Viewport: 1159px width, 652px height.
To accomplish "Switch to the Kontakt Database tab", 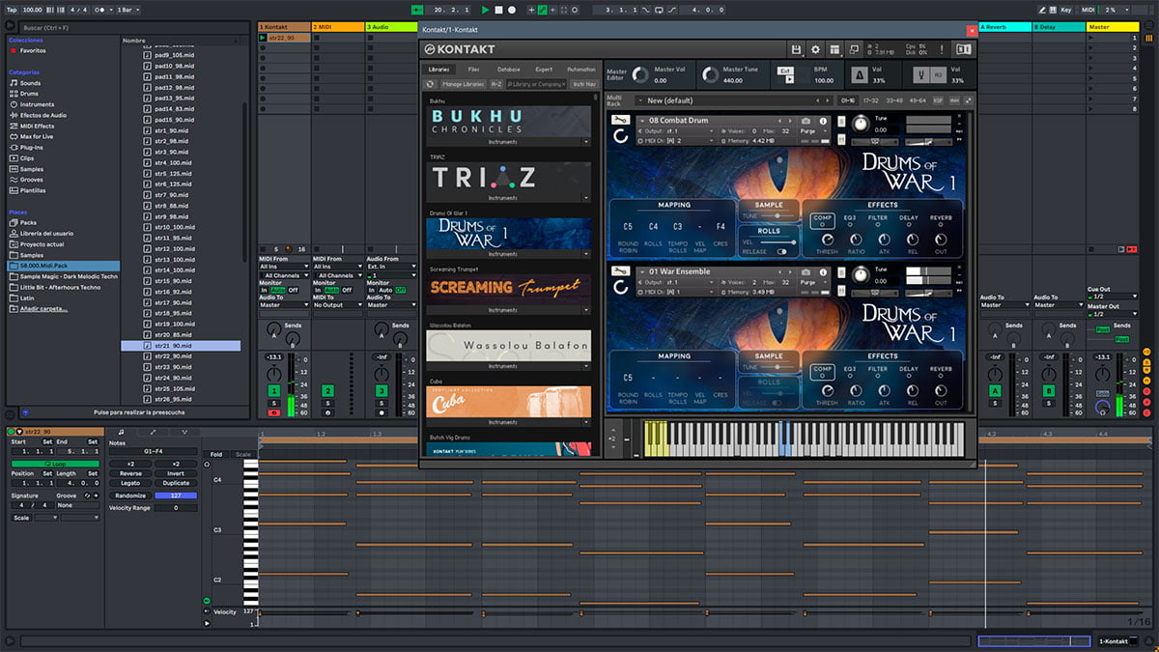I will pos(509,70).
